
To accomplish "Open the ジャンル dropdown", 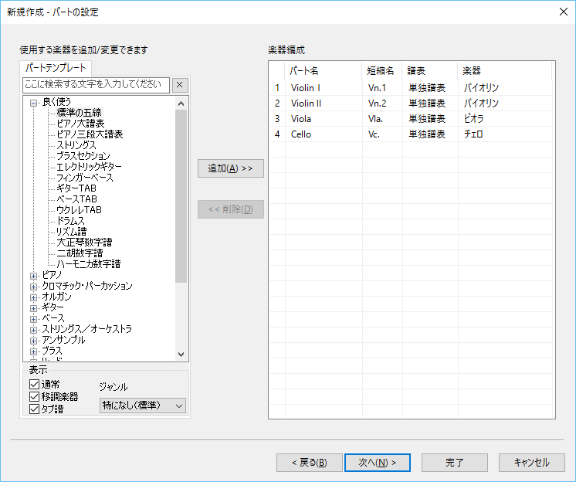I will pos(143,406).
